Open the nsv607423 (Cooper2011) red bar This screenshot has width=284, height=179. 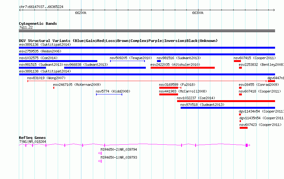pyautogui.click(x=243, y=128)
